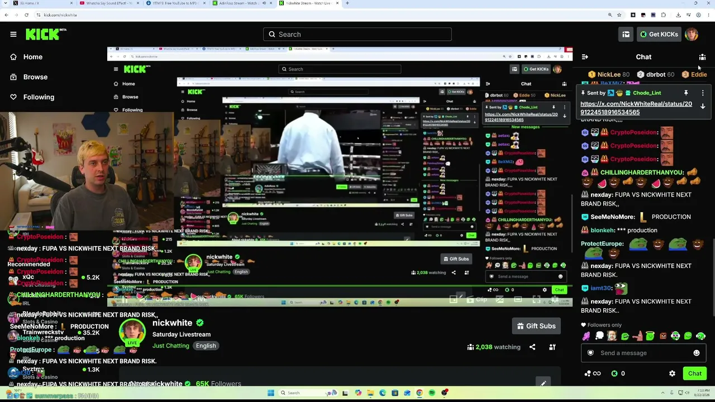
Task: Insert the first purple quick emote
Action: (x=586, y=336)
